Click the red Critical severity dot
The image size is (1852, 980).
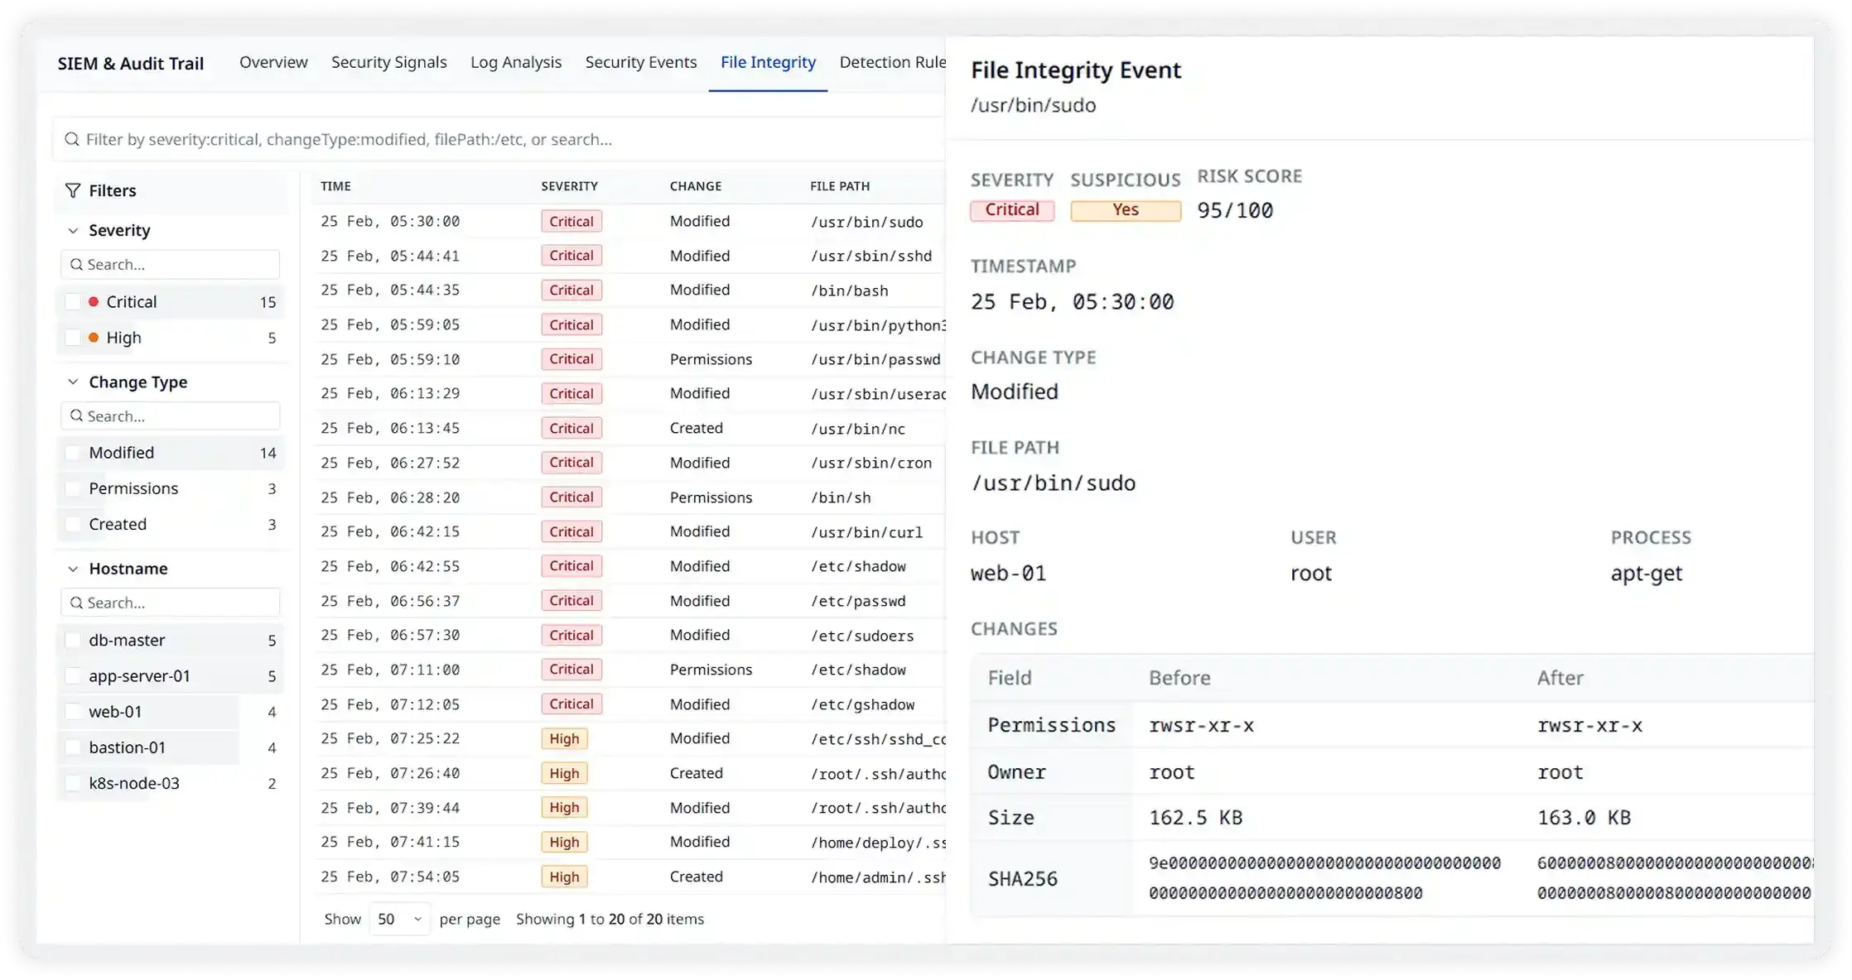pyautogui.click(x=94, y=301)
